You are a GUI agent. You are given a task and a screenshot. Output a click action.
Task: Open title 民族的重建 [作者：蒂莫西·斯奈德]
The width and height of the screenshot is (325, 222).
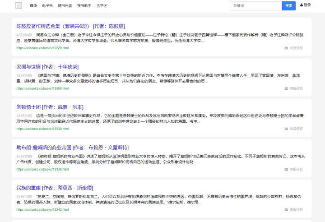(55, 188)
